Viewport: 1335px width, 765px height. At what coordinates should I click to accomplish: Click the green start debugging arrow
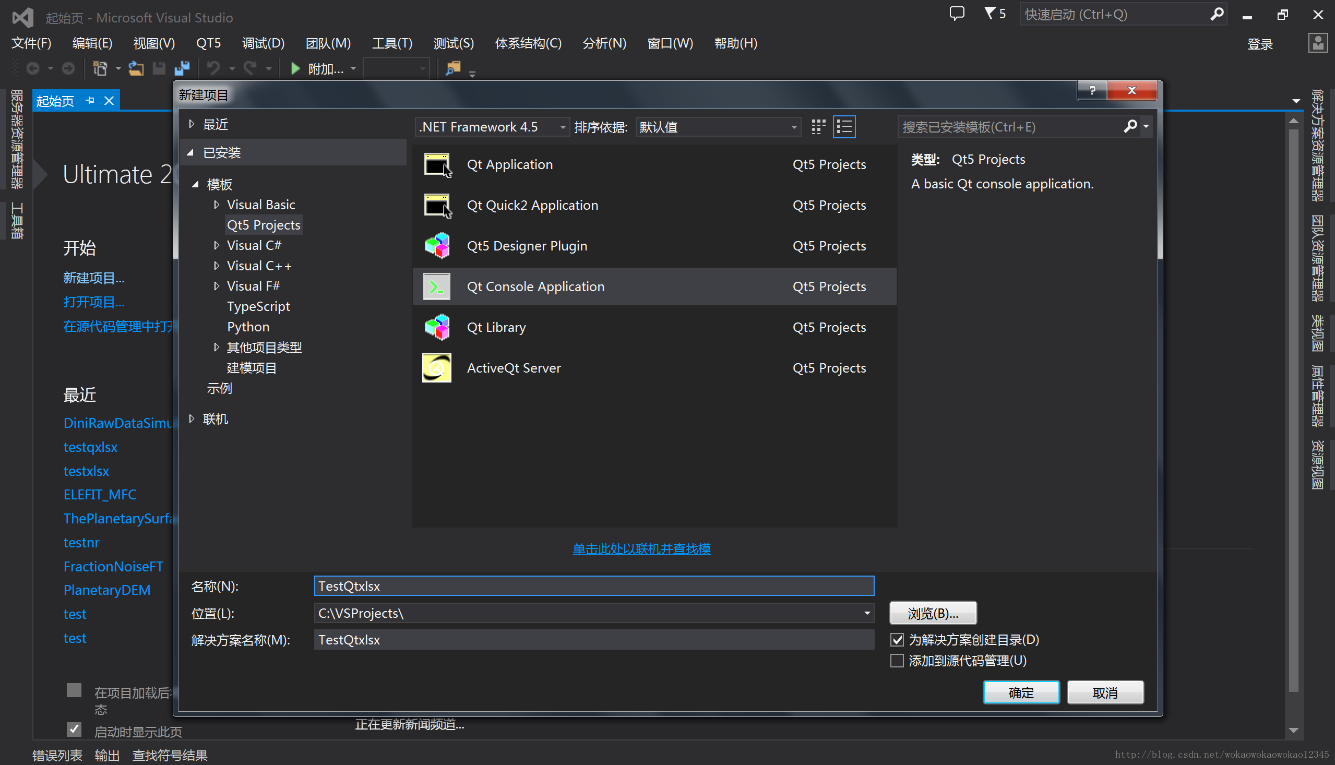click(295, 69)
